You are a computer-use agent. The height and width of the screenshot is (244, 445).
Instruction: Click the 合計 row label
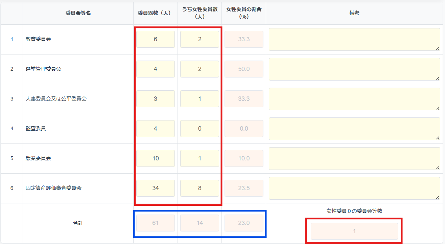pos(78,223)
